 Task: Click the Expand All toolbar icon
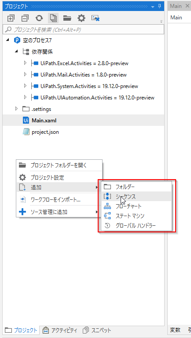pos(10,18)
